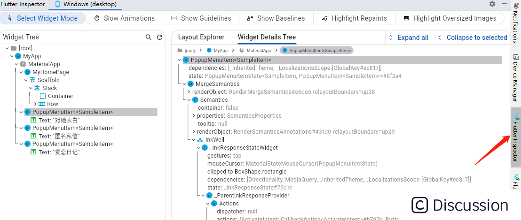Screen dimensions: 521x220
Task: Toggle Show Baselines
Action: (276, 18)
